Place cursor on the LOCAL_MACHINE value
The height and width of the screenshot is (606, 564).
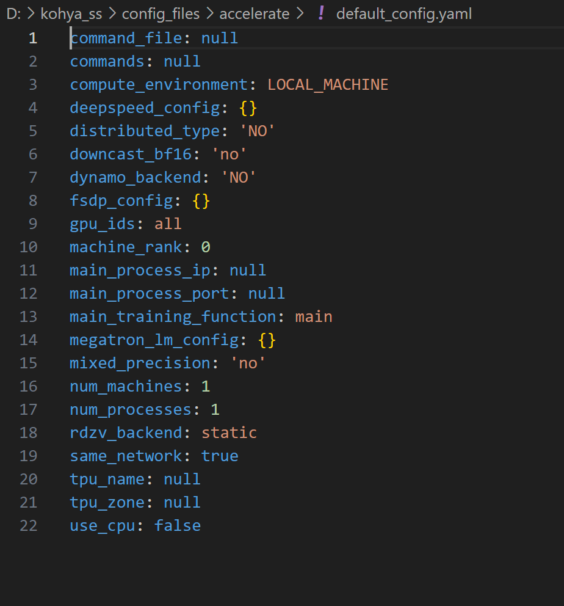328,84
